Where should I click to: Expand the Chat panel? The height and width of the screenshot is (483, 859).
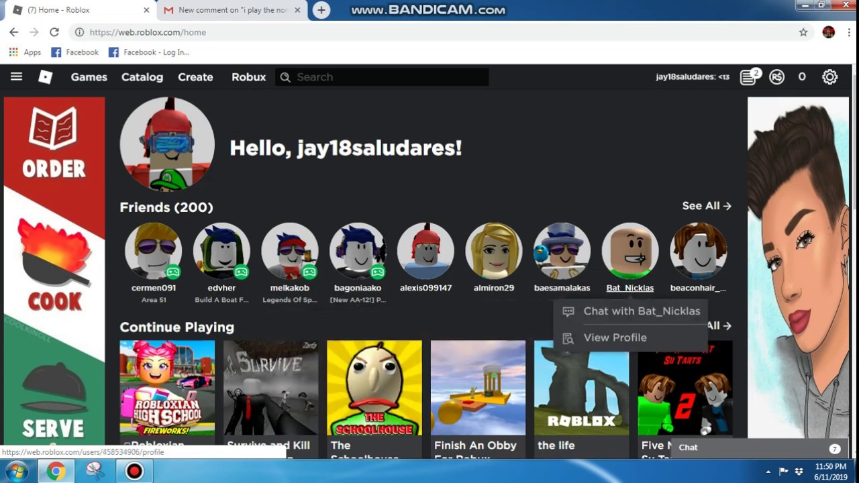tap(758, 448)
